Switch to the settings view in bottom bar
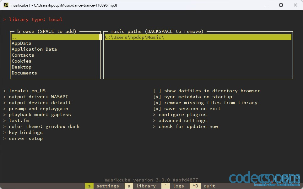Image resolution: width=303 pixels, height=189 pixels. click(102, 186)
